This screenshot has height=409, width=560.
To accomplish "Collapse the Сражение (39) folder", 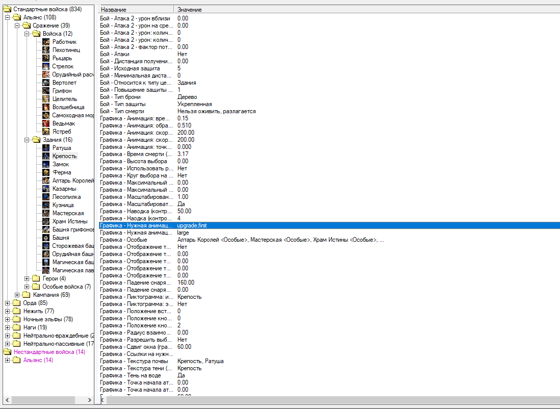I will pos(17,25).
